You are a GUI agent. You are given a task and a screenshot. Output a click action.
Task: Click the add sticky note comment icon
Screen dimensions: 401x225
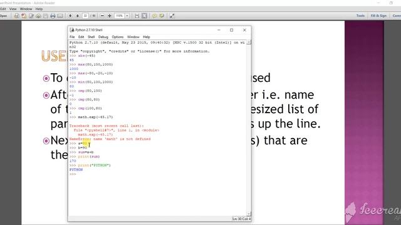pos(155,16)
